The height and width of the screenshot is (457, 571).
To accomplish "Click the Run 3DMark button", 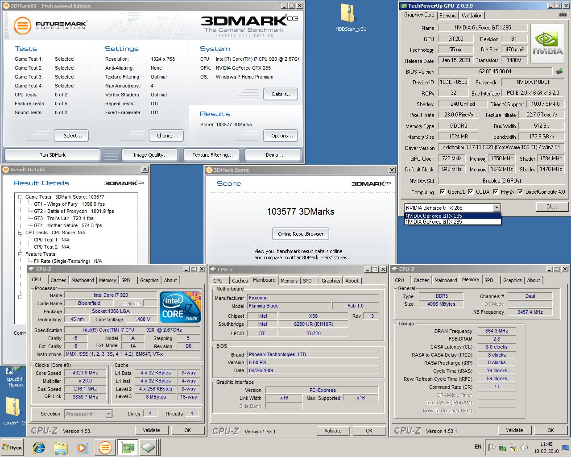I will pyautogui.click(x=52, y=155).
